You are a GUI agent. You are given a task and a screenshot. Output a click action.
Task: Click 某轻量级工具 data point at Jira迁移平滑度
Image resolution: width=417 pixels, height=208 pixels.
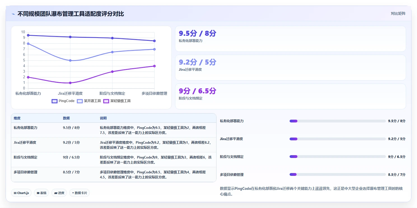(x=70, y=83)
